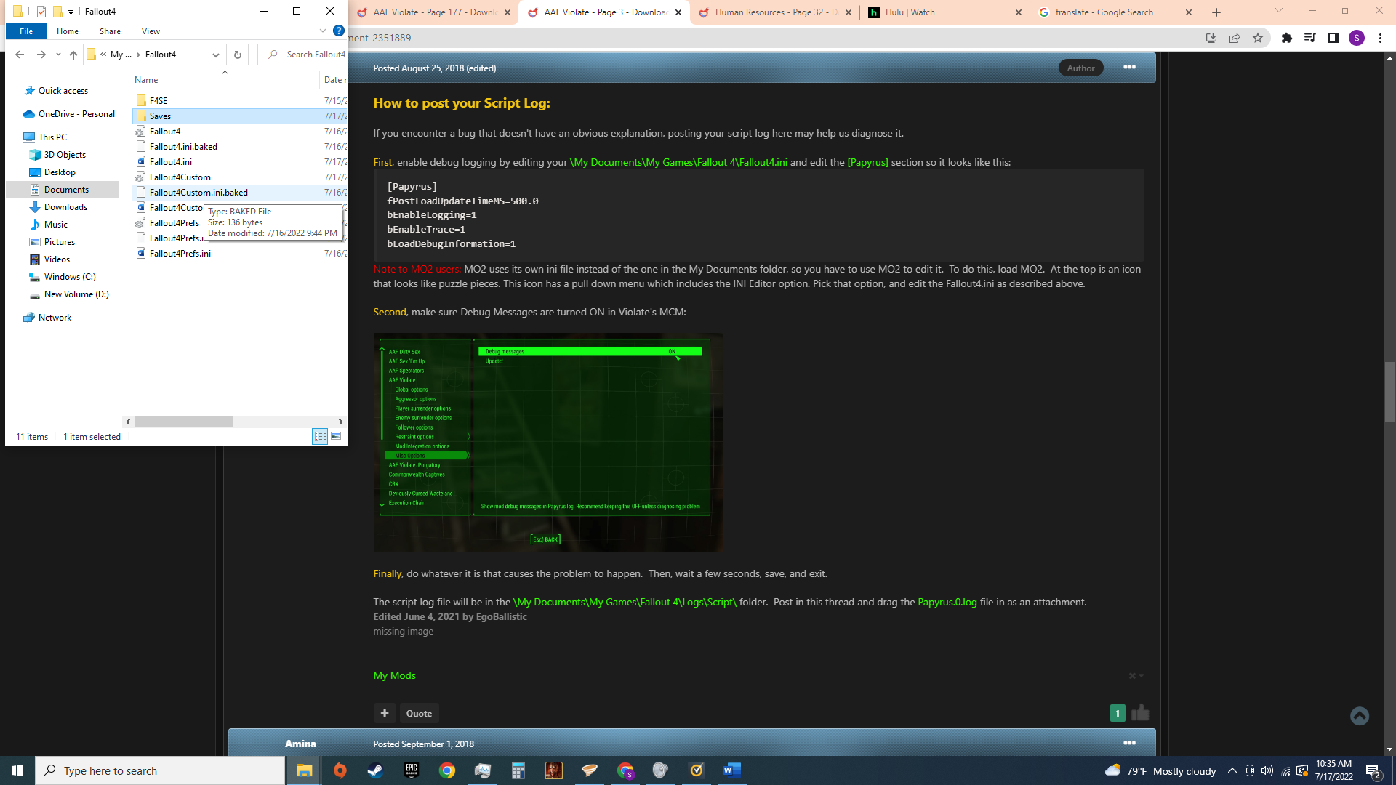Open Amina's profile link
The height and width of the screenshot is (785, 1396).
pos(300,744)
